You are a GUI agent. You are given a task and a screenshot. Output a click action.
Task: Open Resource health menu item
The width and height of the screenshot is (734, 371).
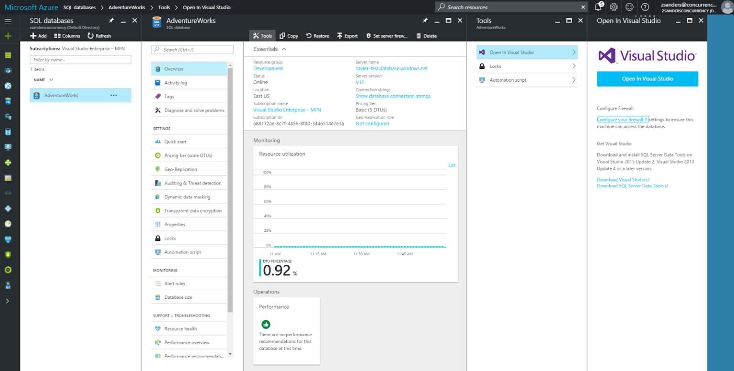(x=189, y=329)
